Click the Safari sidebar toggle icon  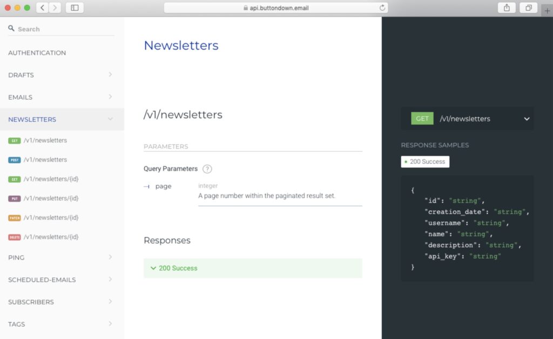click(74, 8)
